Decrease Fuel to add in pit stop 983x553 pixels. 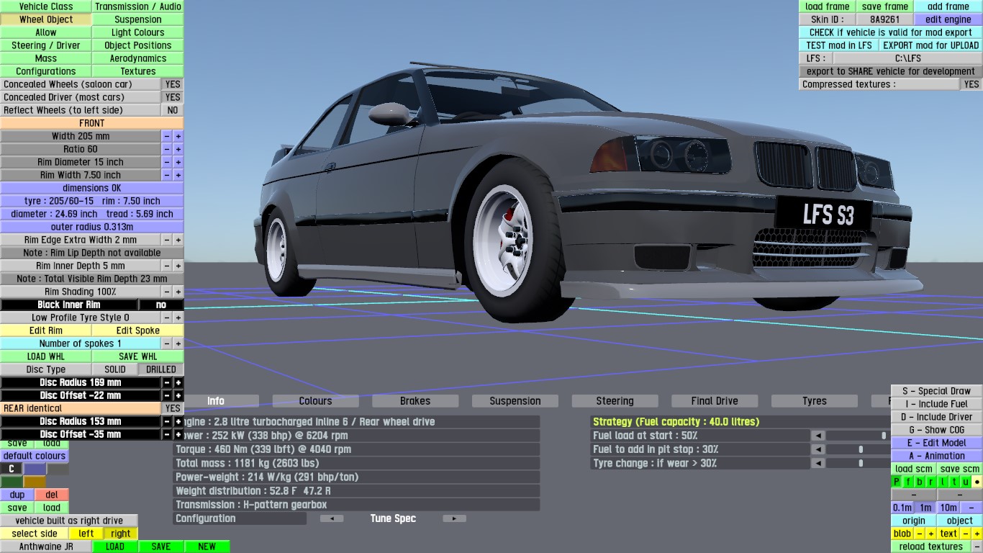pos(817,449)
